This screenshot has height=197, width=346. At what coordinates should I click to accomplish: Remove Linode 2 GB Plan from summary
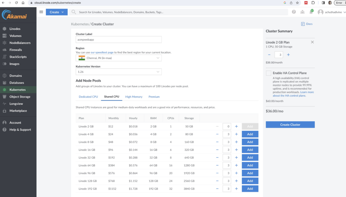tap(312, 42)
